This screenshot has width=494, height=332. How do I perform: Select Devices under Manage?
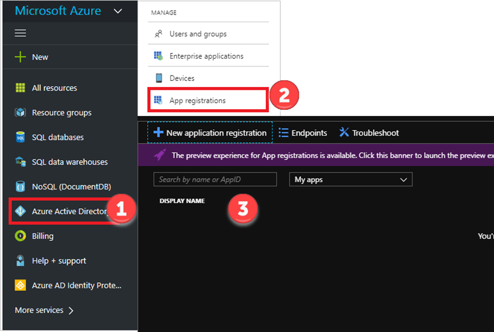[208, 78]
